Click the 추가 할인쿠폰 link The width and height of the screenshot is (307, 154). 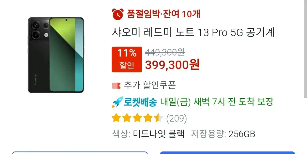click(150, 85)
